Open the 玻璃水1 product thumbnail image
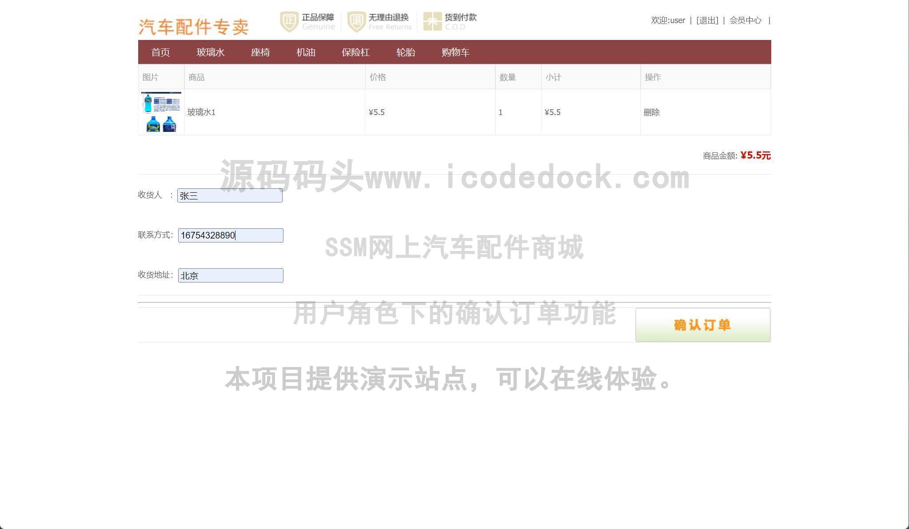The height and width of the screenshot is (529, 909). [161, 112]
